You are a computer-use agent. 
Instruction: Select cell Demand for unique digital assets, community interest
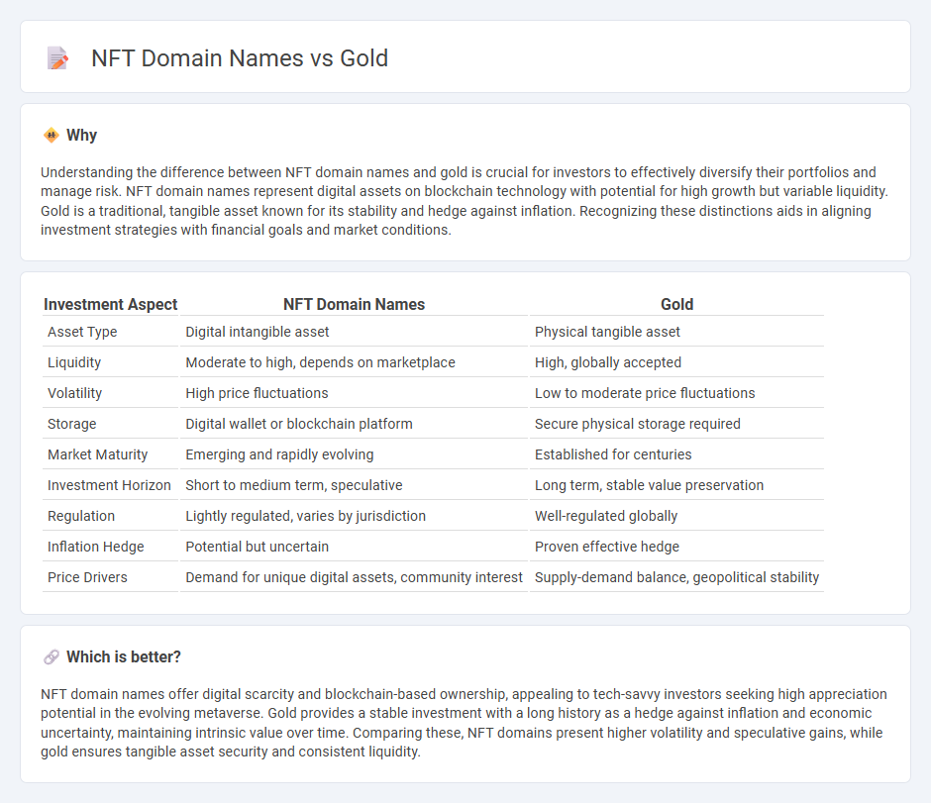(354, 577)
